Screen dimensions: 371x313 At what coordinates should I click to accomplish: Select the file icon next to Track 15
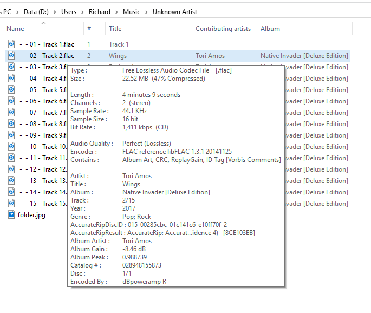(x=11, y=203)
